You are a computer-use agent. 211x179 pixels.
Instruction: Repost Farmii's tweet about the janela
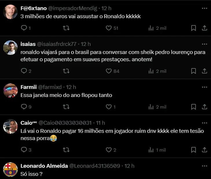[66, 107]
